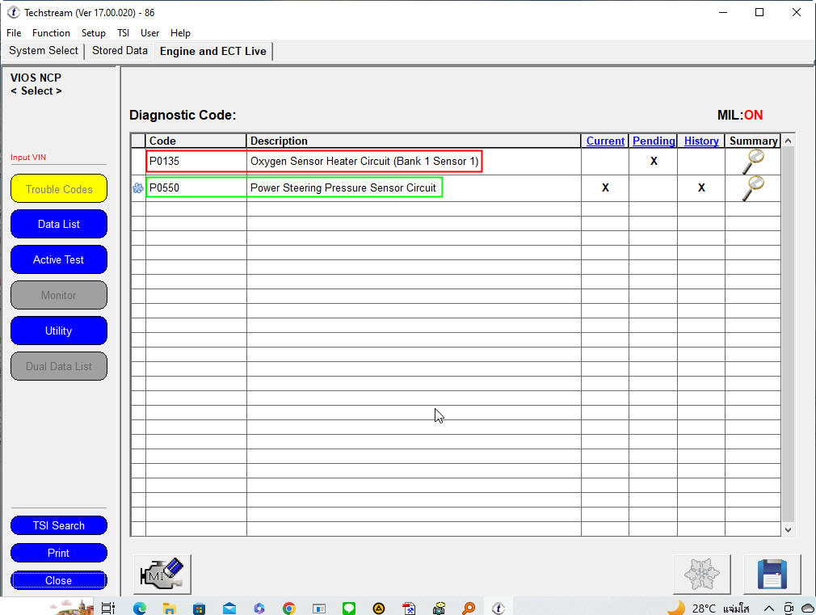Sort by Pending column header
The width and height of the screenshot is (816, 615).
654,141
